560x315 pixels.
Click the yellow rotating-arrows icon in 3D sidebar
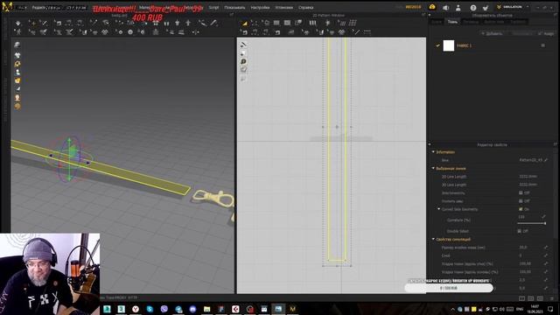tap(17, 64)
